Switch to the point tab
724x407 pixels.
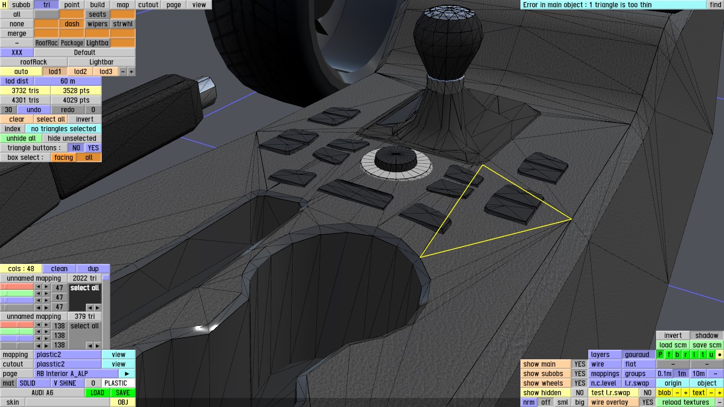[x=72, y=5]
